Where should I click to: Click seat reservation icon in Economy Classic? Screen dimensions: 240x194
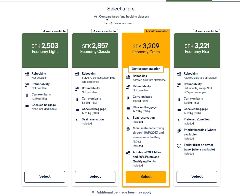point(77,120)
